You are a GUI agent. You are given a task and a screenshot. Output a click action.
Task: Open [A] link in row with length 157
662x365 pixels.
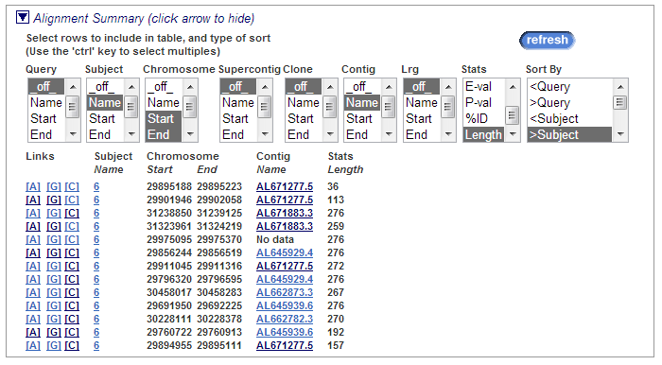33,345
